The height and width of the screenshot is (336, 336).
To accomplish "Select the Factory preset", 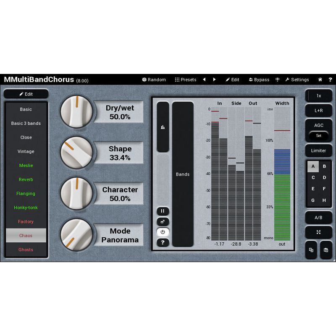I will click(26, 222).
